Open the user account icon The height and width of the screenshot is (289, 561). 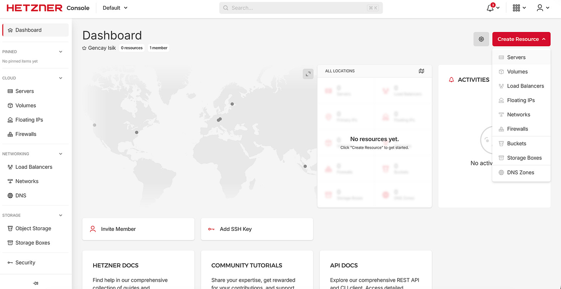(x=540, y=8)
